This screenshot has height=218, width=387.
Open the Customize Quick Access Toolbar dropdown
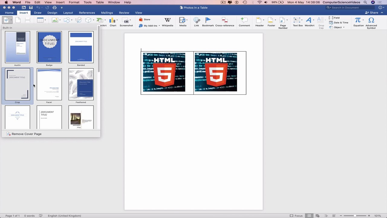tap(62, 8)
